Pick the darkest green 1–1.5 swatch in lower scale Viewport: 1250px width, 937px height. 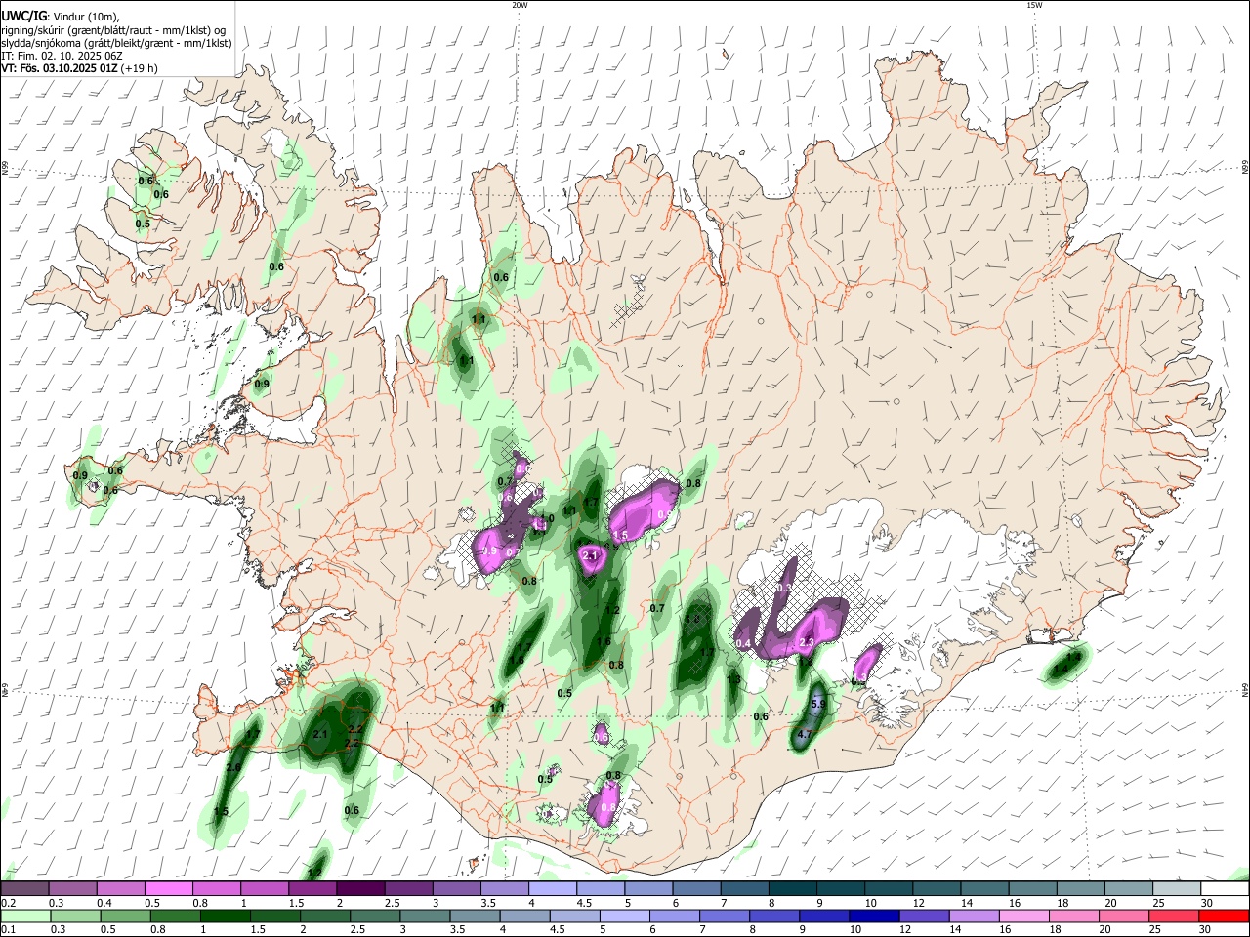pos(225,917)
